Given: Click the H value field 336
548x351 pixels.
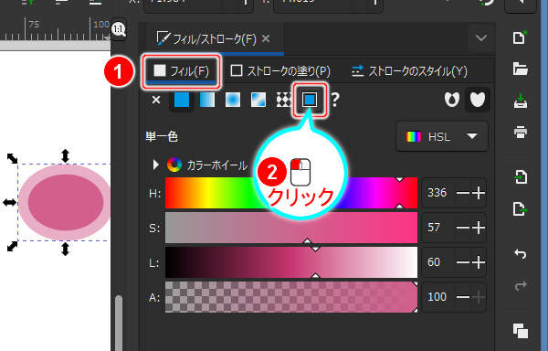Looking at the screenshot, I should coord(437,193).
